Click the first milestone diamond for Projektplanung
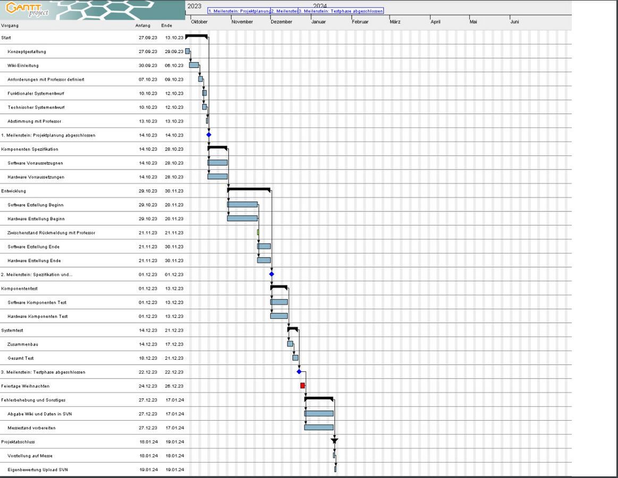 209,135
